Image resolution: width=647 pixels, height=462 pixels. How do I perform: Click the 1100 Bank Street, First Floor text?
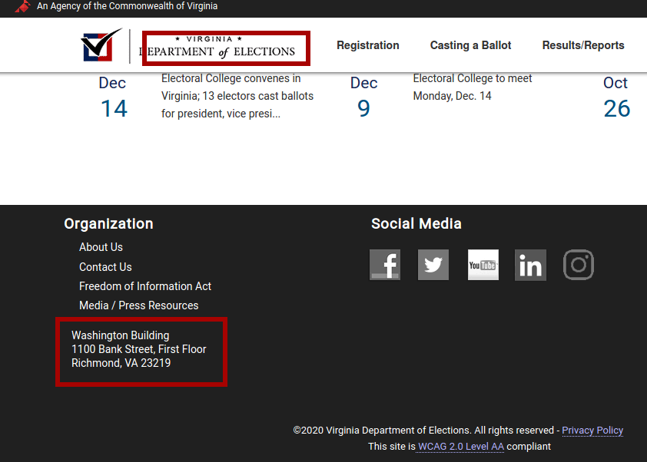point(138,349)
